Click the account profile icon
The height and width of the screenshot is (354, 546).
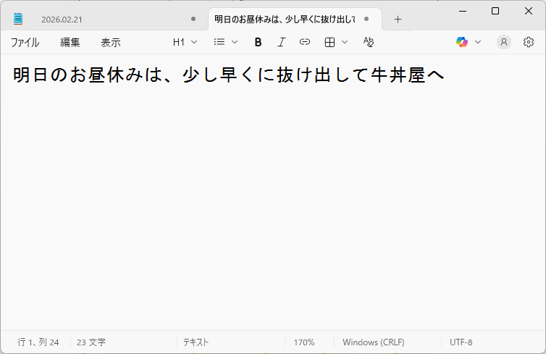[503, 42]
